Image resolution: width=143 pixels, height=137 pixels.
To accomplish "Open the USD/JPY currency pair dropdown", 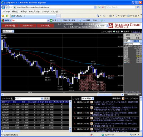I will click(x=8, y=31).
